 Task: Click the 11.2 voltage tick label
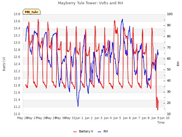17,107
